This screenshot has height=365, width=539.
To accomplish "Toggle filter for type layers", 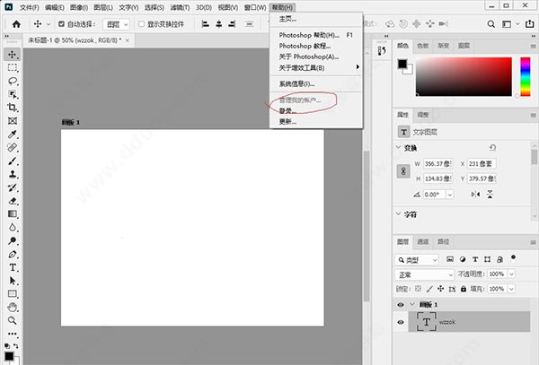I will tap(475, 260).
